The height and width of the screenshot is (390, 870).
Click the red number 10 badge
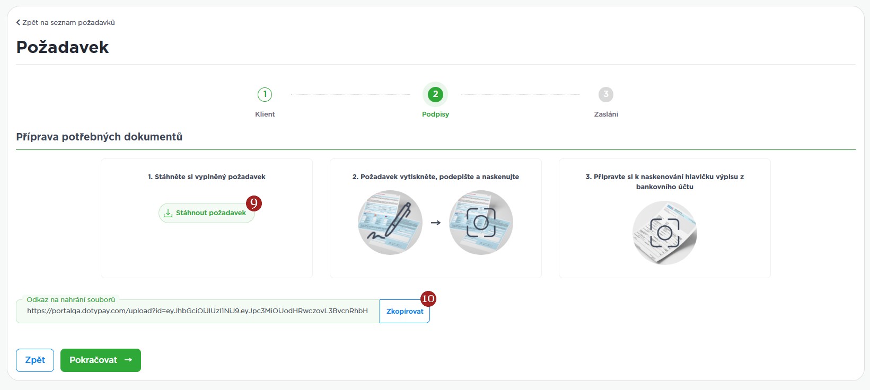click(x=428, y=298)
